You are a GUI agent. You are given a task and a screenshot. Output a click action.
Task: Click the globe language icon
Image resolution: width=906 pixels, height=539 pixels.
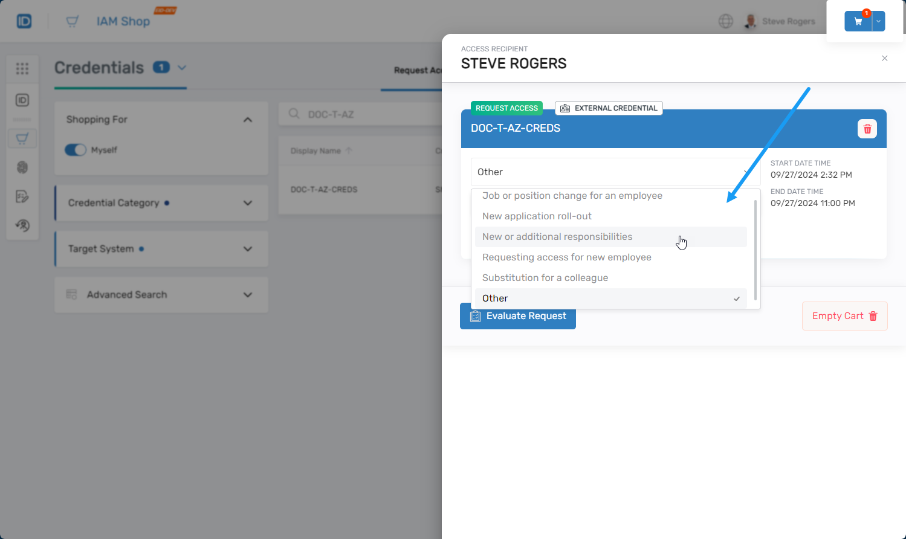coord(725,21)
